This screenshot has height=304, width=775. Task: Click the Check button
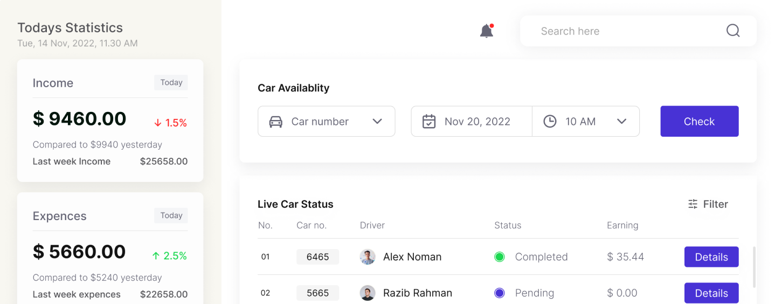pos(700,121)
